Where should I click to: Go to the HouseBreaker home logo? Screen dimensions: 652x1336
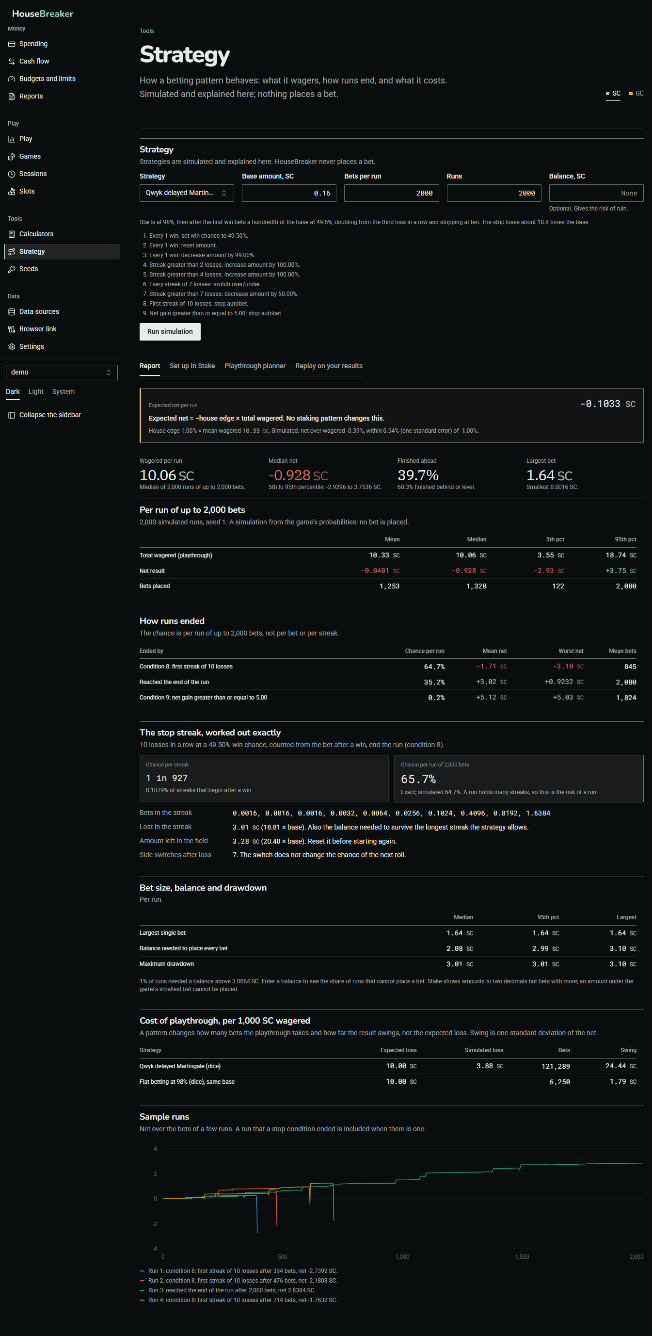pyautogui.click(x=43, y=14)
